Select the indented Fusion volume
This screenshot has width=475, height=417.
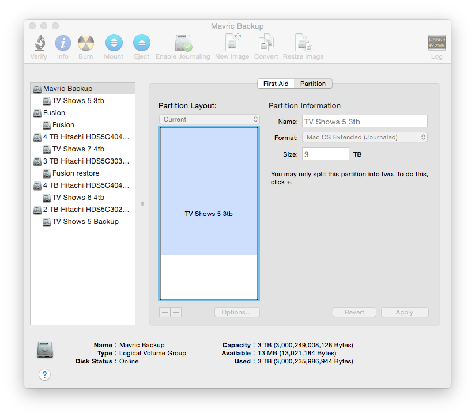pos(82,124)
